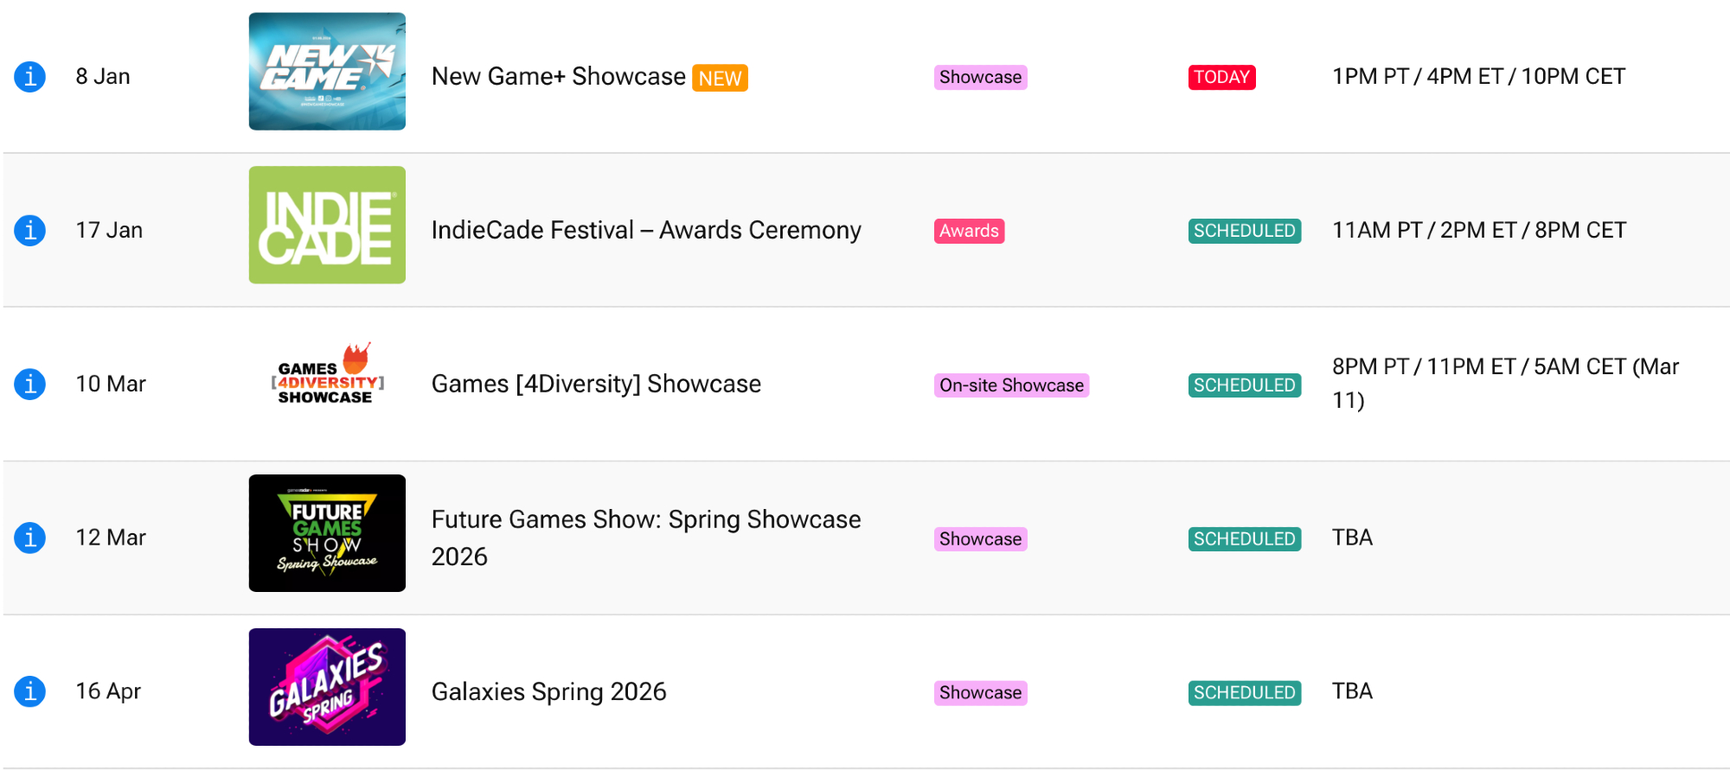Click the IndieCade green logo thumbnail
Image resolution: width=1730 pixels, height=770 pixels.
pyautogui.click(x=327, y=226)
